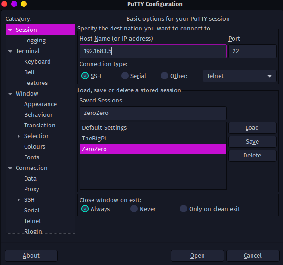Click the Save session button
The image size is (283, 265).
[x=252, y=142]
